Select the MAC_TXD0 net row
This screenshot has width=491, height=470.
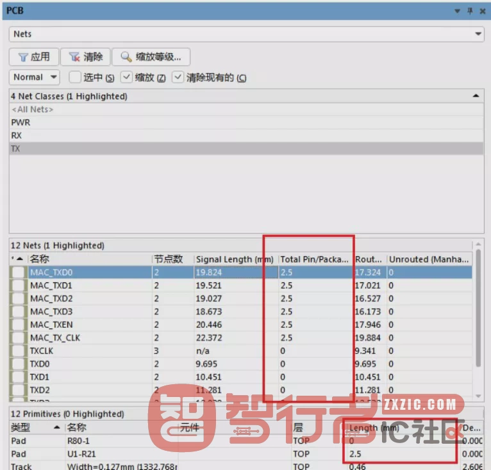pyautogui.click(x=241, y=273)
